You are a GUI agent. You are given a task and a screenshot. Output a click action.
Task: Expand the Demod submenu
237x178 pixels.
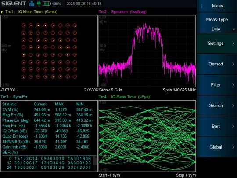click(x=217, y=64)
